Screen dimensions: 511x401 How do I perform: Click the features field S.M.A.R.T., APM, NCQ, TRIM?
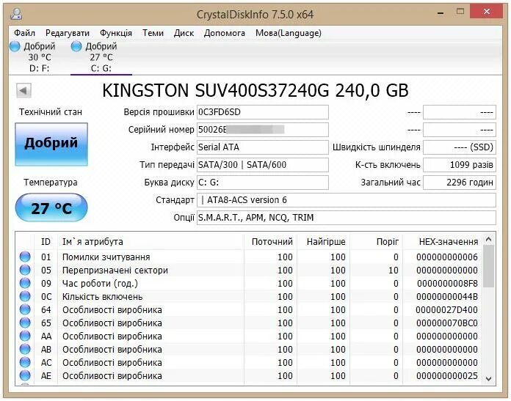(347, 218)
